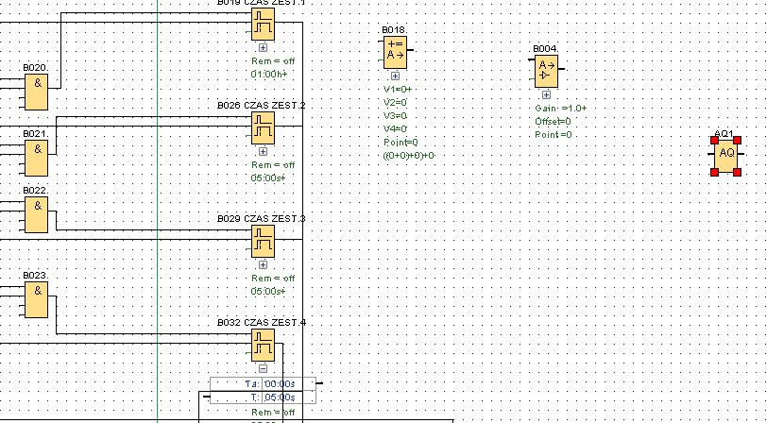Click Rem = off under B019
This screenshot has width=767, height=423.
tap(273, 61)
